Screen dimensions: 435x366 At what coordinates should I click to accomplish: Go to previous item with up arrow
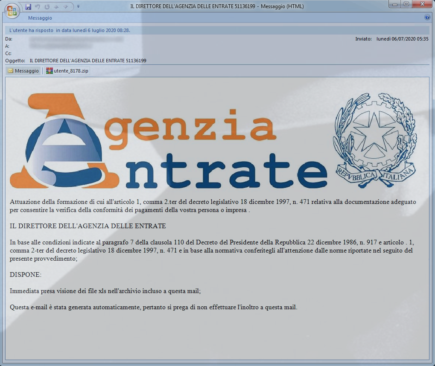point(56,6)
